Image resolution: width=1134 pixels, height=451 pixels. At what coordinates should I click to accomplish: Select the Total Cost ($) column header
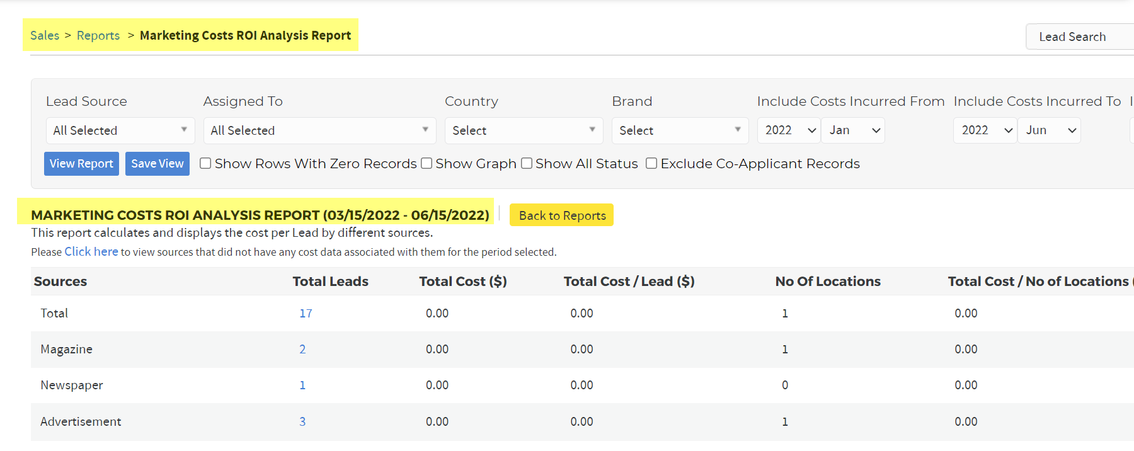click(463, 282)
